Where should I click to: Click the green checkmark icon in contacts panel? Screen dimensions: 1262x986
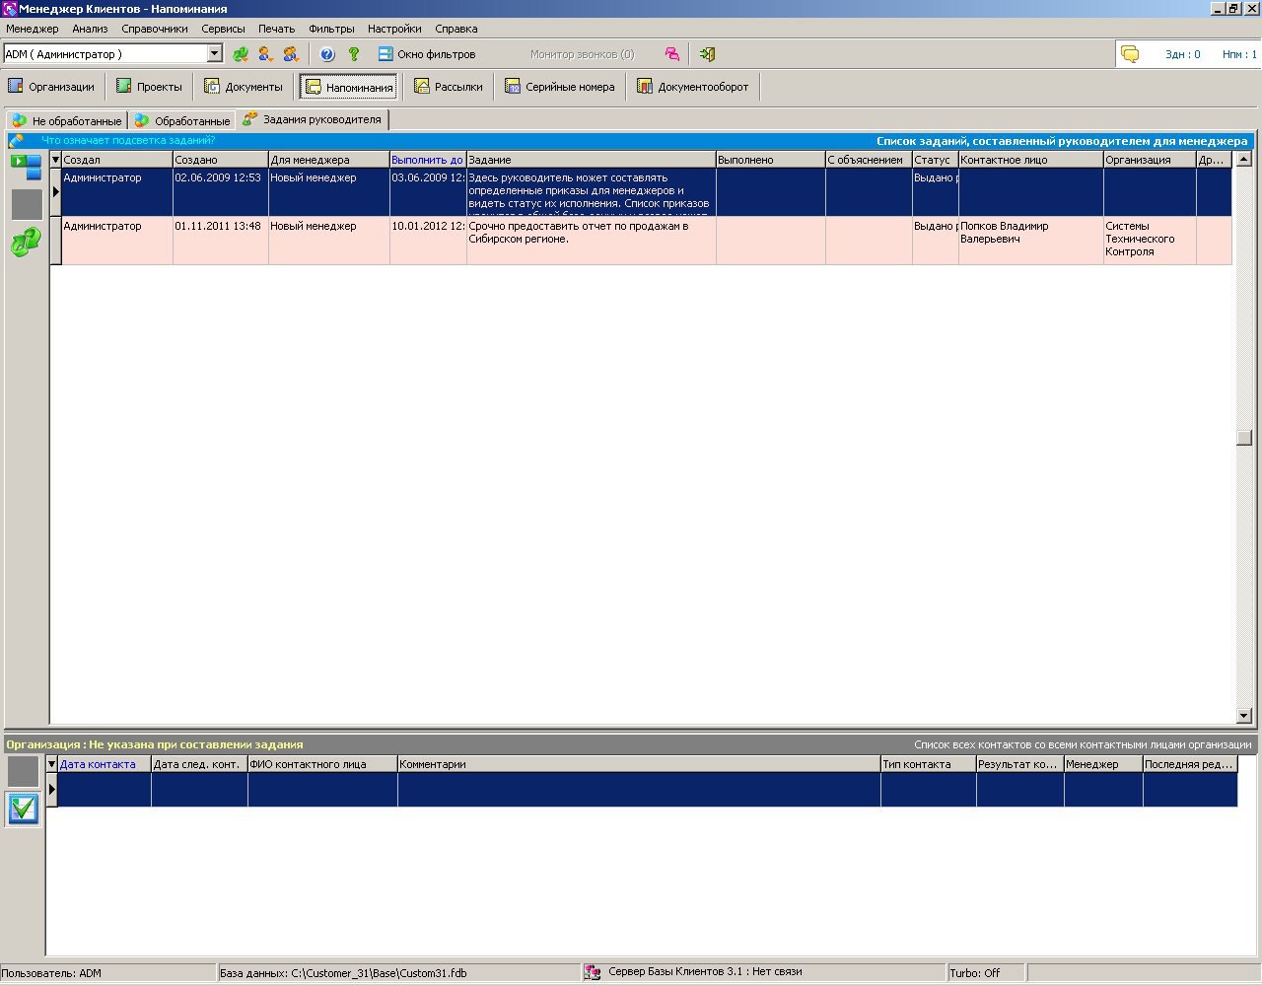click(x=23, y=810)
